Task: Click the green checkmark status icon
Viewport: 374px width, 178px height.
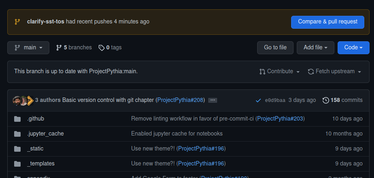Action: [258, 100]
